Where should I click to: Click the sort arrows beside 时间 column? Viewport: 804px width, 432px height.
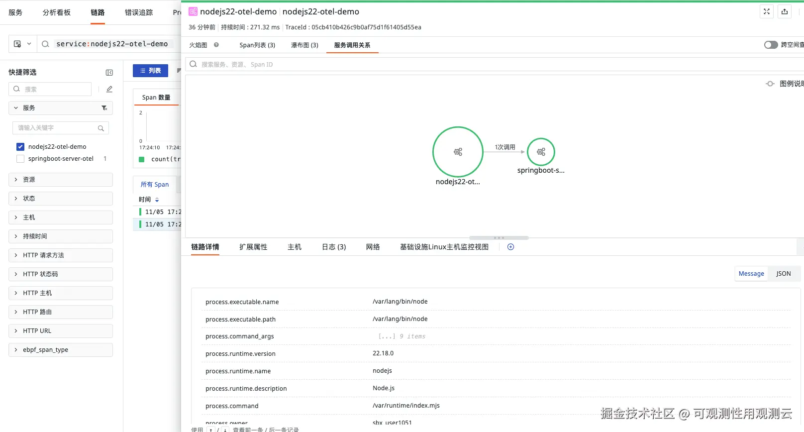(157, 200)
